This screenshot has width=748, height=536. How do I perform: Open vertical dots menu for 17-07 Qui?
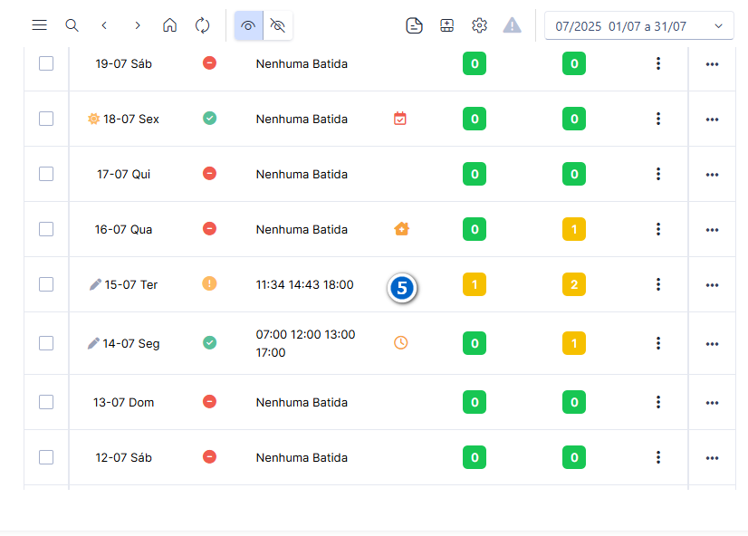pos(658,174)
